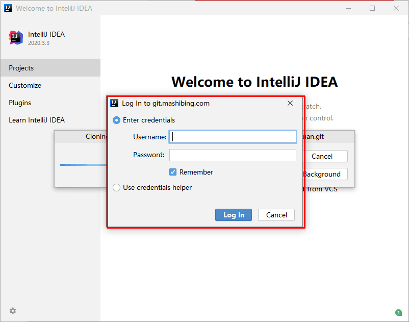
Task: Click the settings gear icon in the sidebar
Action: pos(13,311)
